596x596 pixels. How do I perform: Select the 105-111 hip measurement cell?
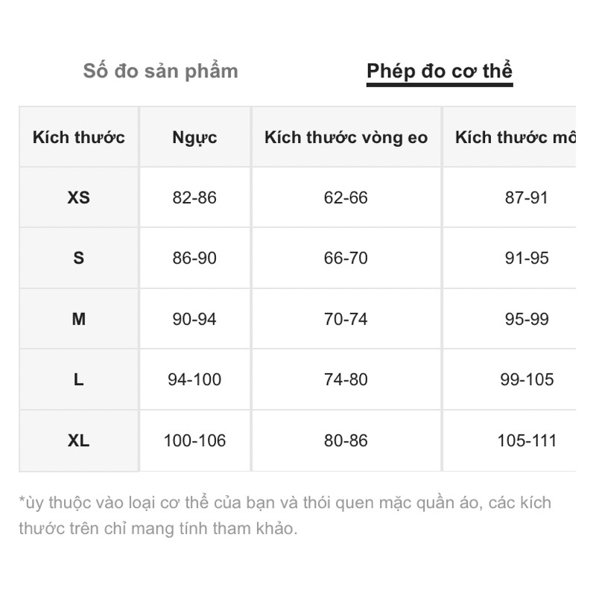[527, 440]
